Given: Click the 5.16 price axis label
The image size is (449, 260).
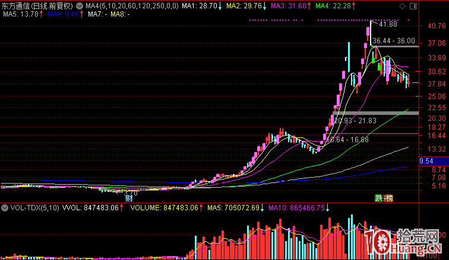Looking at the screenshot, I should [x=439, y=186].
